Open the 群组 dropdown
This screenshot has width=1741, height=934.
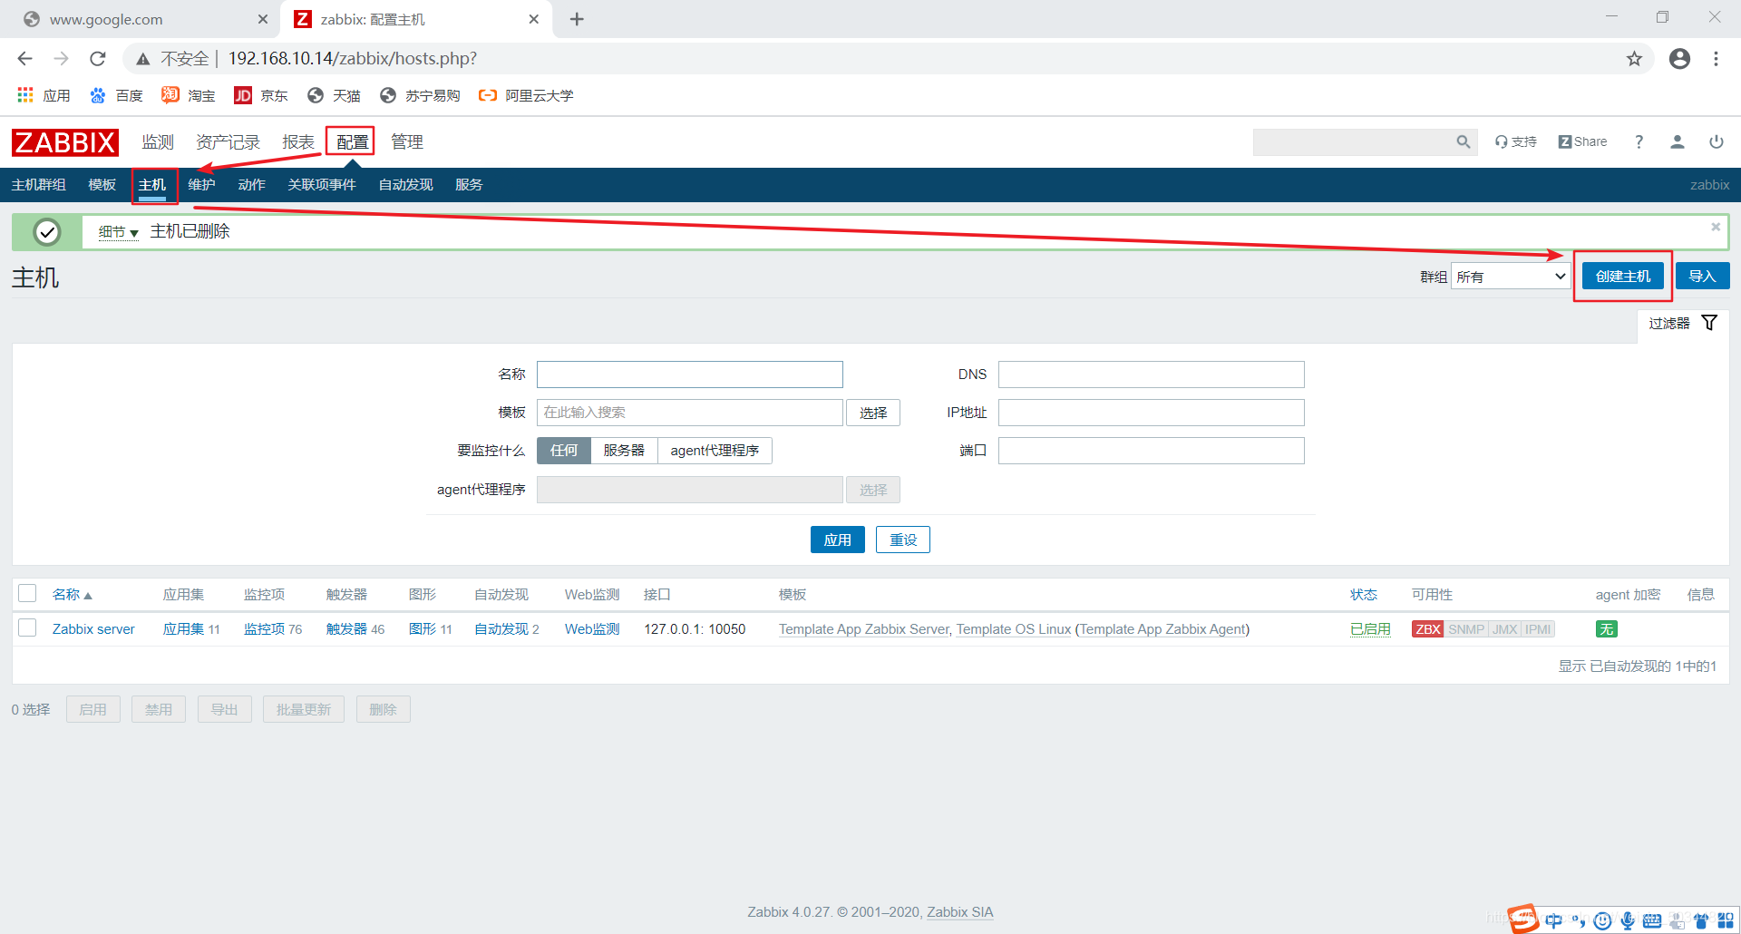1511,277
